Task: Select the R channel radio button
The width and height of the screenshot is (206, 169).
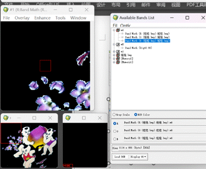Action: [115, 123]
